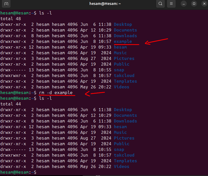
Task: Click snap in the first listing
Action: [119, 70]
